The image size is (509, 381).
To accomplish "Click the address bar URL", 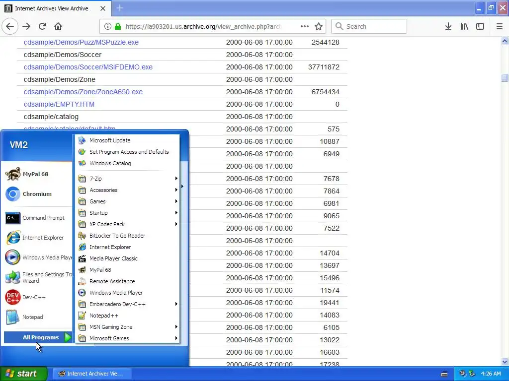I will [204, 27].
